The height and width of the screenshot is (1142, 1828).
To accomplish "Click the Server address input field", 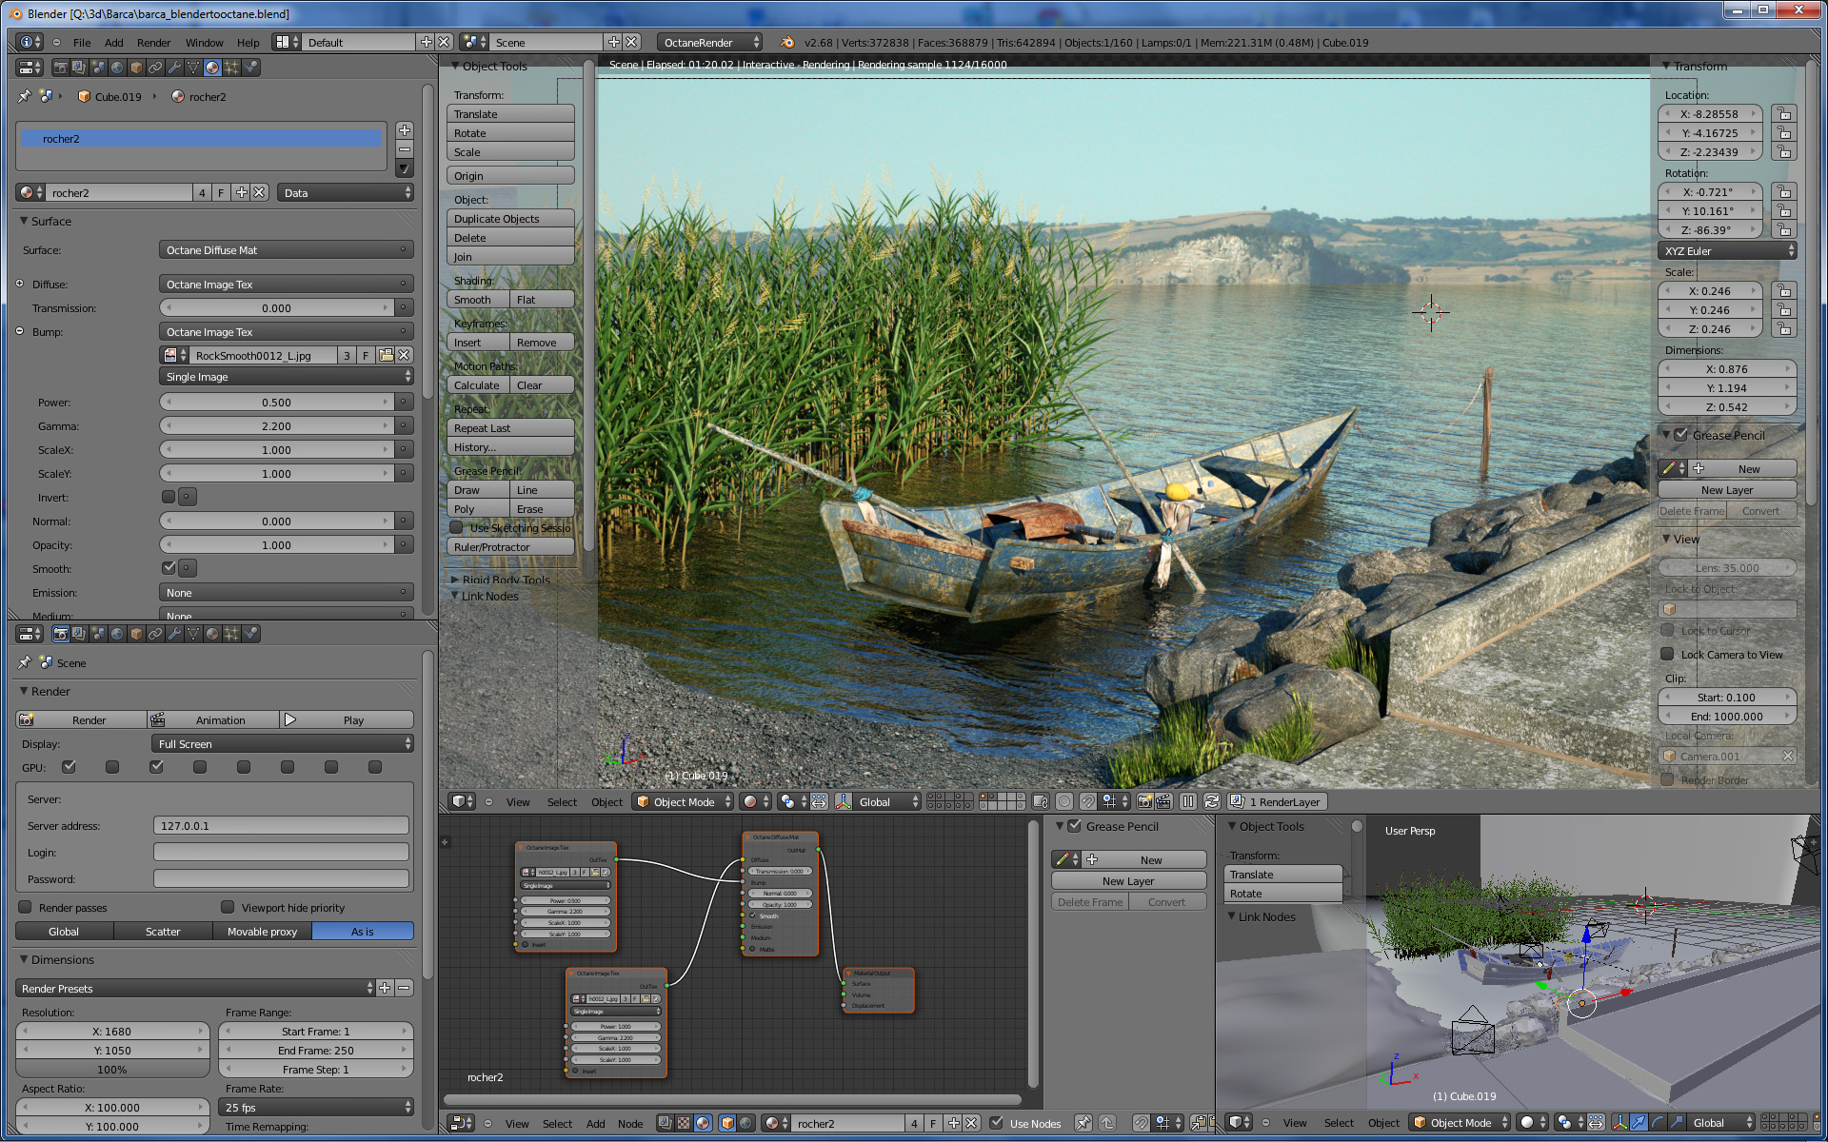I will tap(281, 825).
